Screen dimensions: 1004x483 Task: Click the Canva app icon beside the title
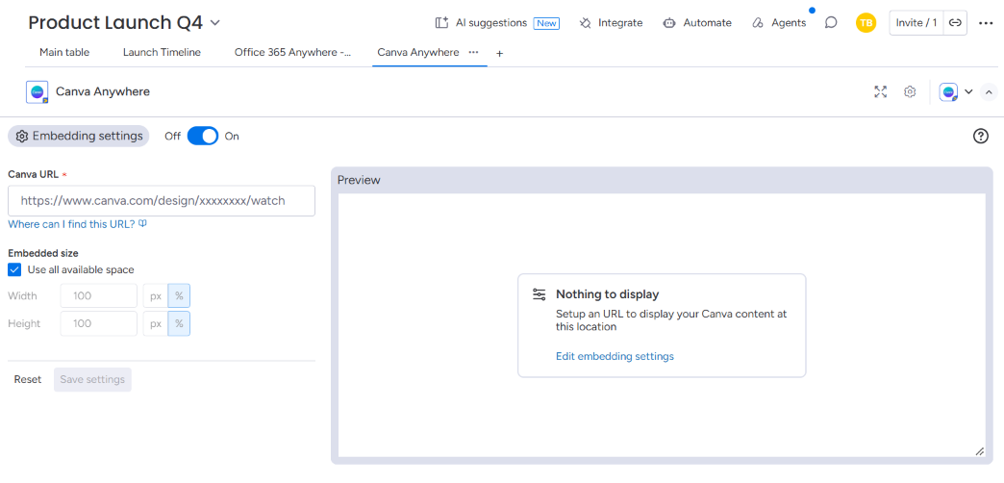coord(38,91)
